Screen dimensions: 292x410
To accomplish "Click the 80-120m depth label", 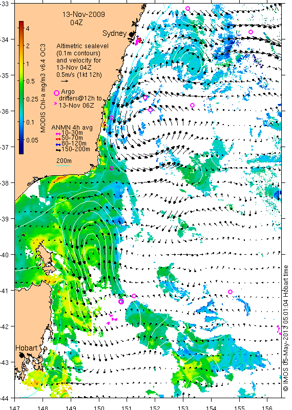I will tap(74, 143).
